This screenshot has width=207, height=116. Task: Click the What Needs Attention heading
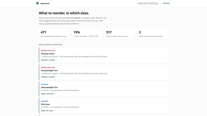tap(50, 45)
